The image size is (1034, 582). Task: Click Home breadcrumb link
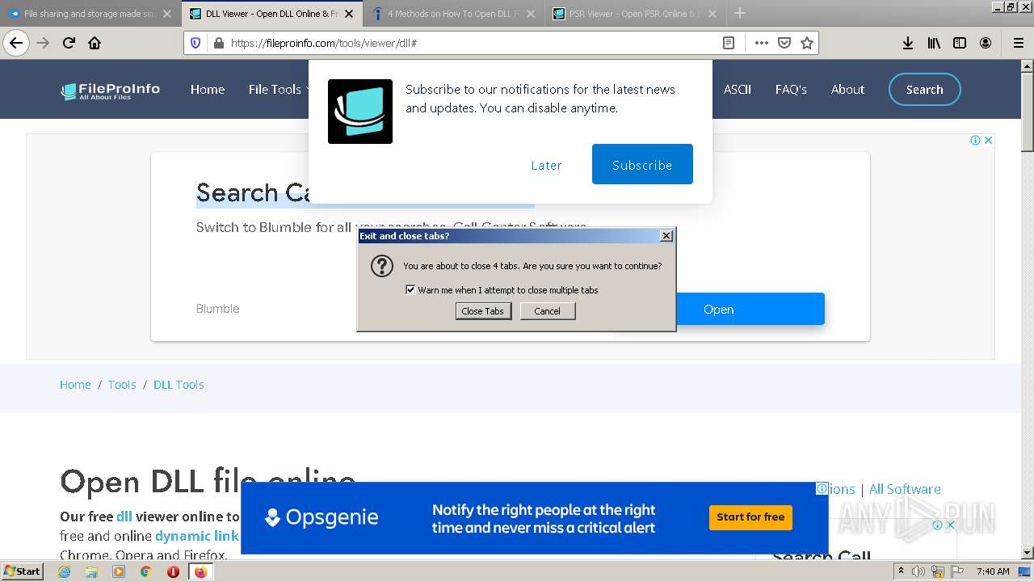pos(75,385)
